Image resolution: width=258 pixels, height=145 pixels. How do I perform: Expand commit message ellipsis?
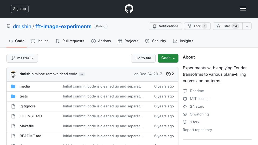[82, 74]
